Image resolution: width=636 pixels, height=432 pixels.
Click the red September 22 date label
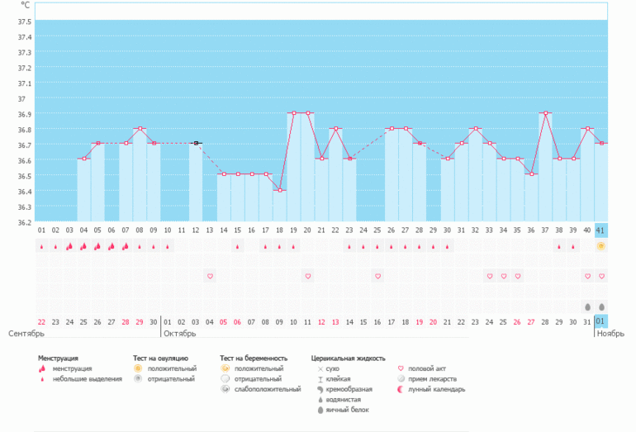pyautogui.click(x=41, y=321)
